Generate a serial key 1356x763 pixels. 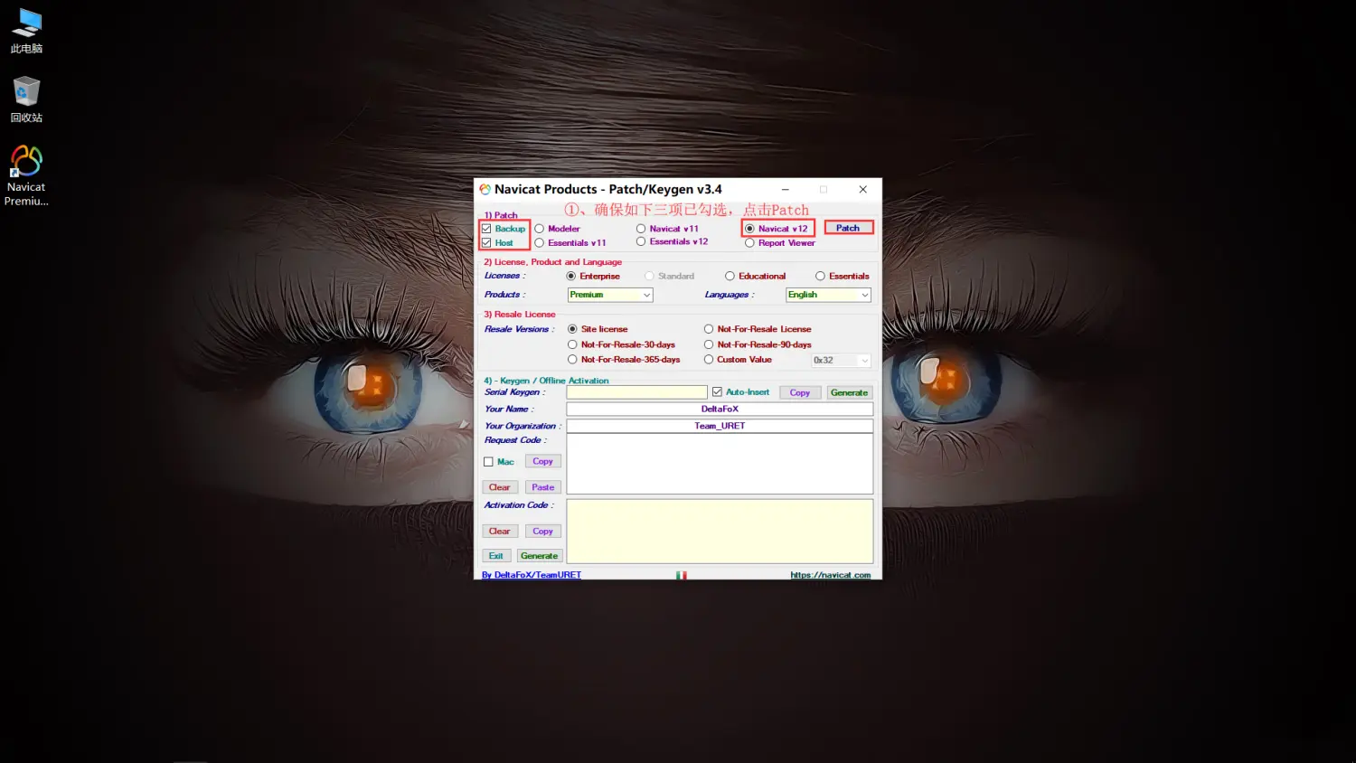[x=849, y=392]
